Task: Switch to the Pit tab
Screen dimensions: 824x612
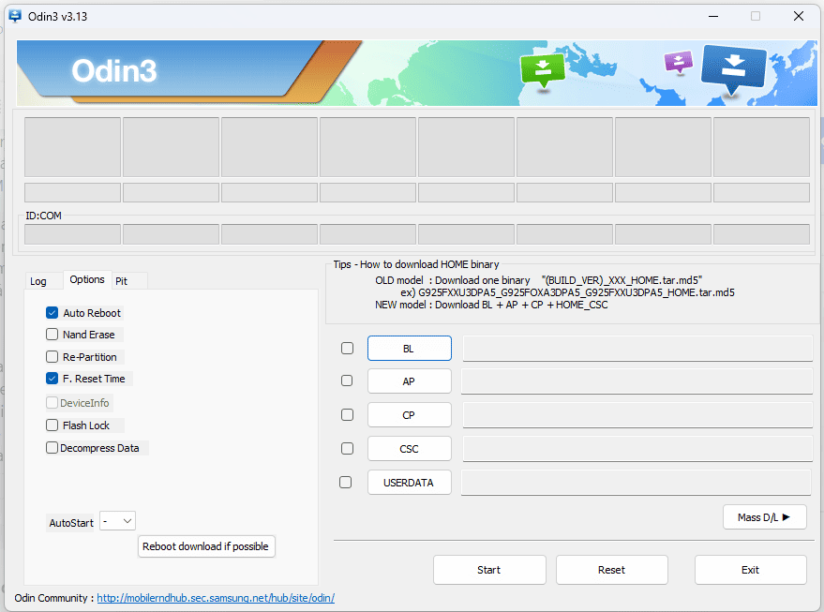Action: pos(123,280)
